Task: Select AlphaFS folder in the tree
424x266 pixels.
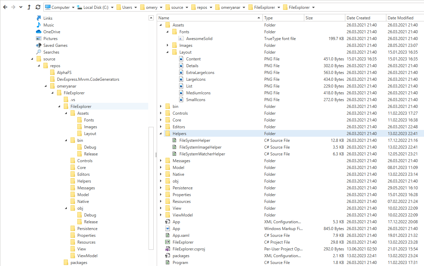Action: [64, 73]
